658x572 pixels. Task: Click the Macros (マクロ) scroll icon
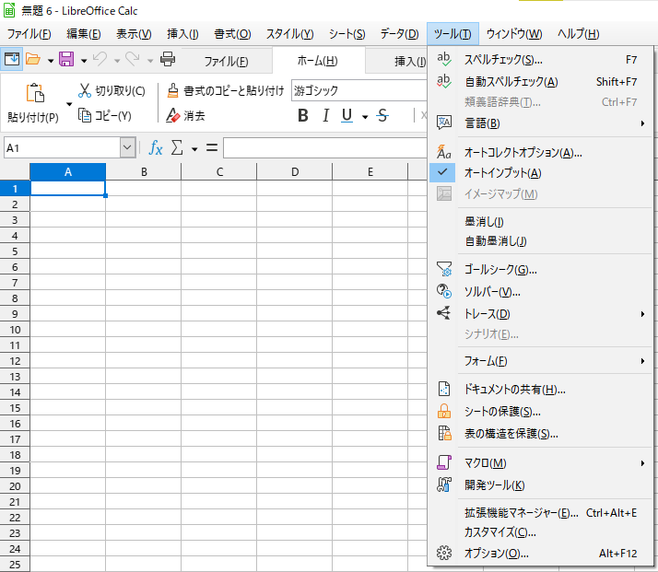click(x=443, y=462)
